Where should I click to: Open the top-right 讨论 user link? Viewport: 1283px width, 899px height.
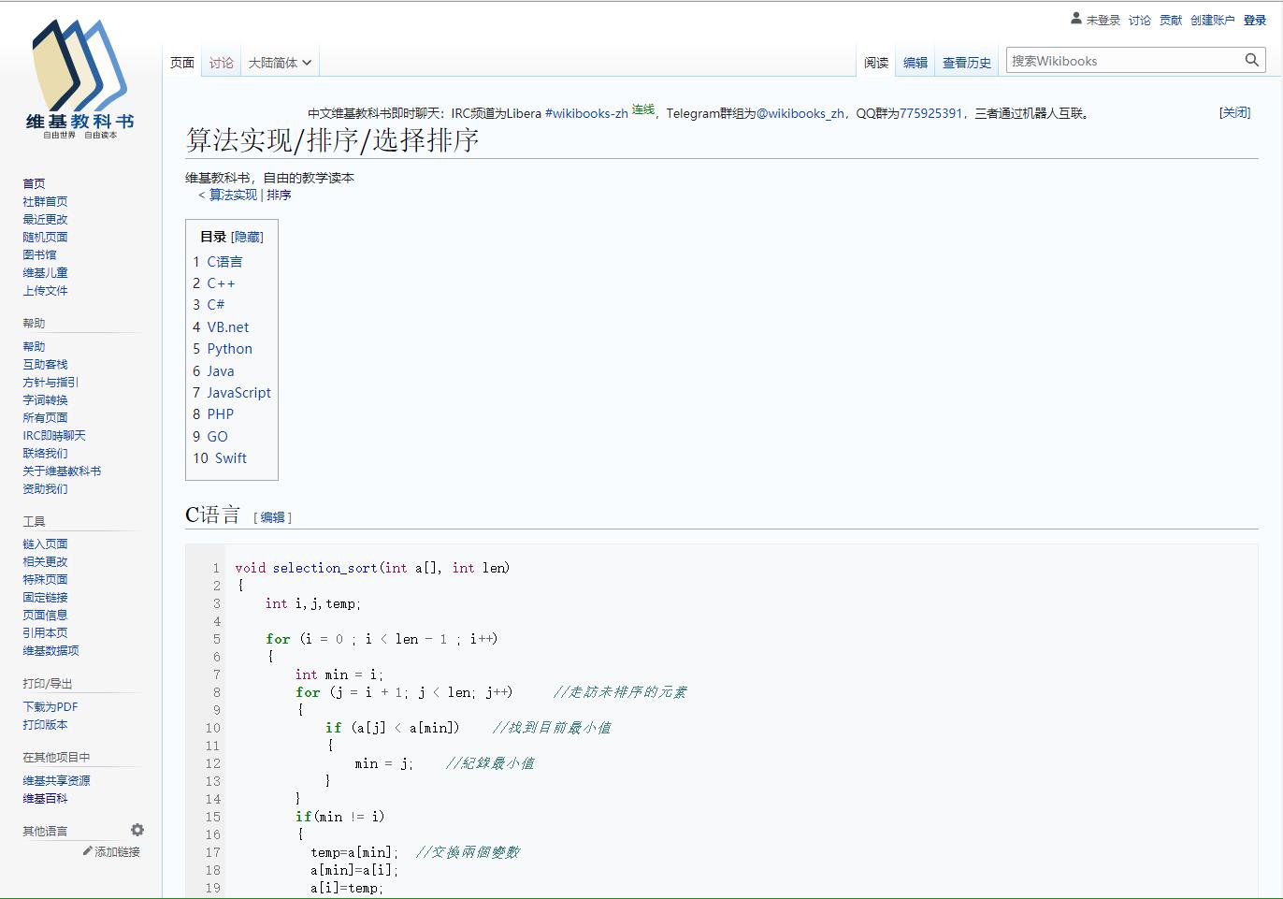pos(1140,20)
